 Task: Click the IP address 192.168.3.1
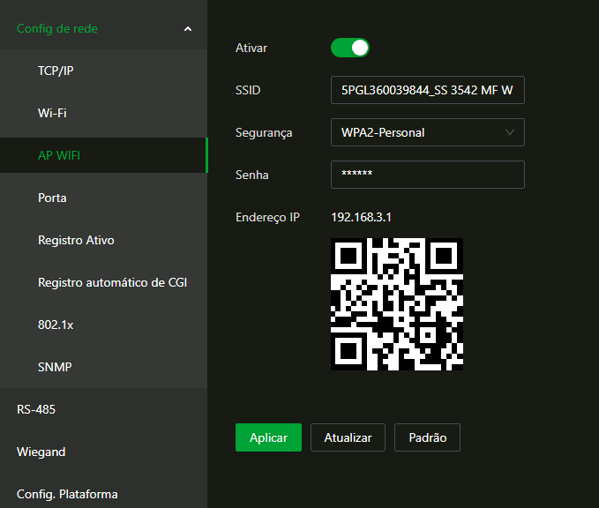click(x=361, y=217)
